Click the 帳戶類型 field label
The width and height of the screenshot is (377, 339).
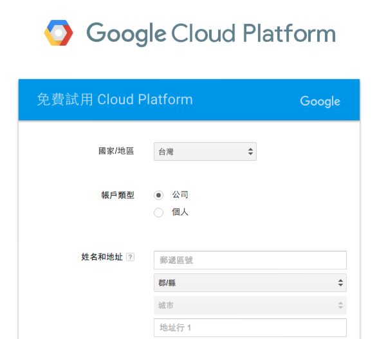pyautogui.click(x=118, y=195)
